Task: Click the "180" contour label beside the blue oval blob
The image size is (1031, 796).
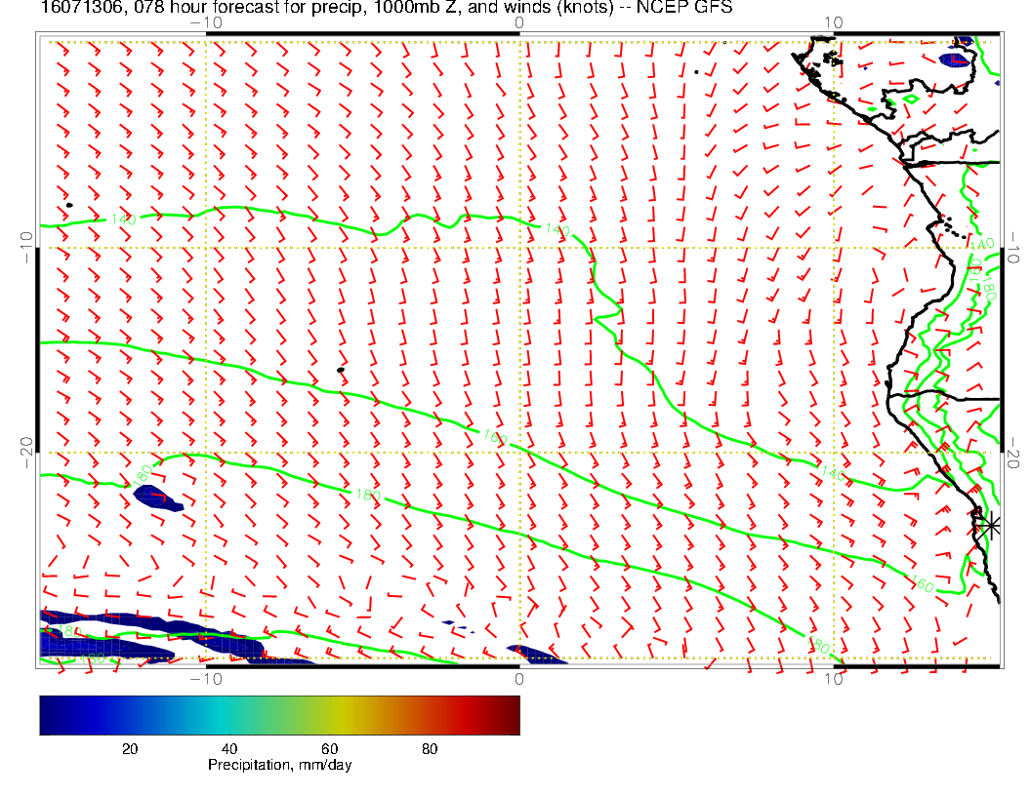Action: pos(142,473)
